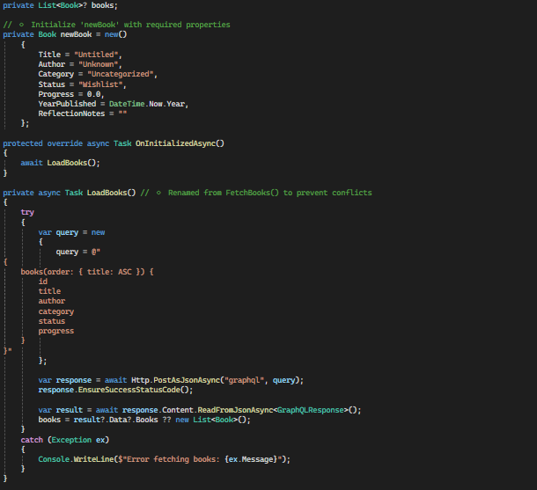
Task: Click '{ex.Message}' interpolation
Action: (x=251, y=459)
